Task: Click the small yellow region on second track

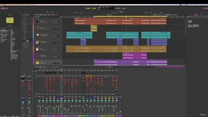Action: tap(94, 28)
